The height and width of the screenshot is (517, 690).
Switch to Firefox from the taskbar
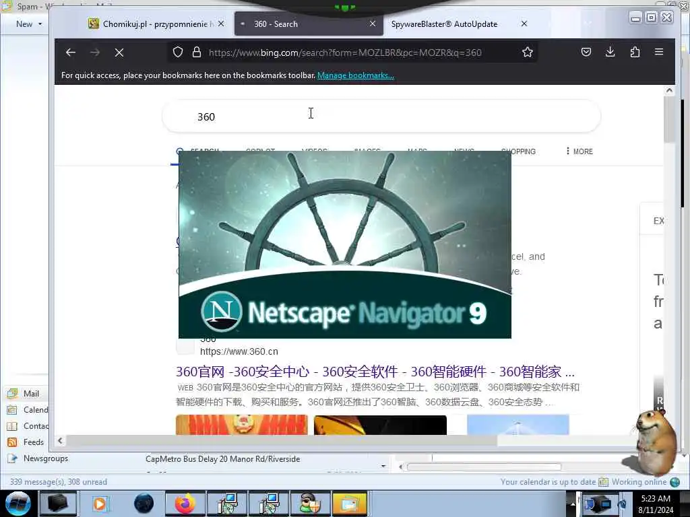(185, 504)
